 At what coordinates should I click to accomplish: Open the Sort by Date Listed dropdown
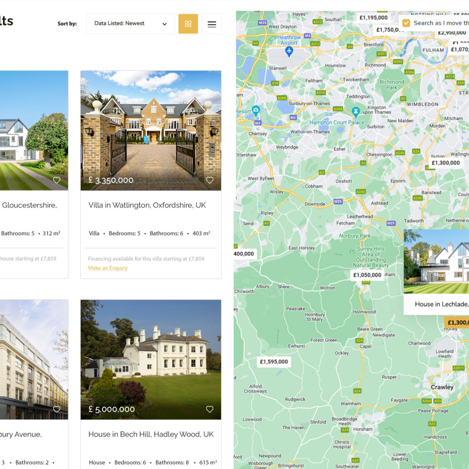pyautogui.click(x=131, y=23)
